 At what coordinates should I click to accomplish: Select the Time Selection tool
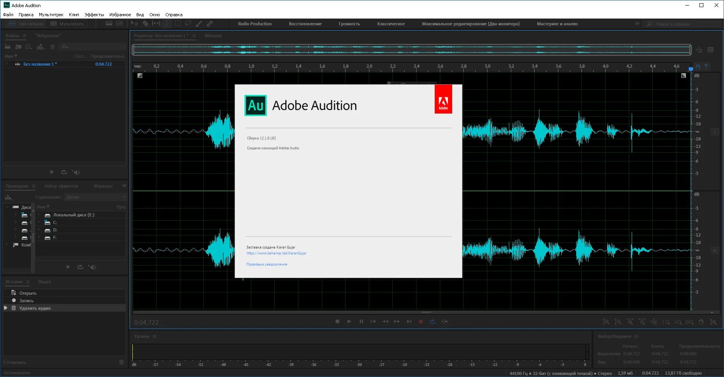click(x=167, y=23)
